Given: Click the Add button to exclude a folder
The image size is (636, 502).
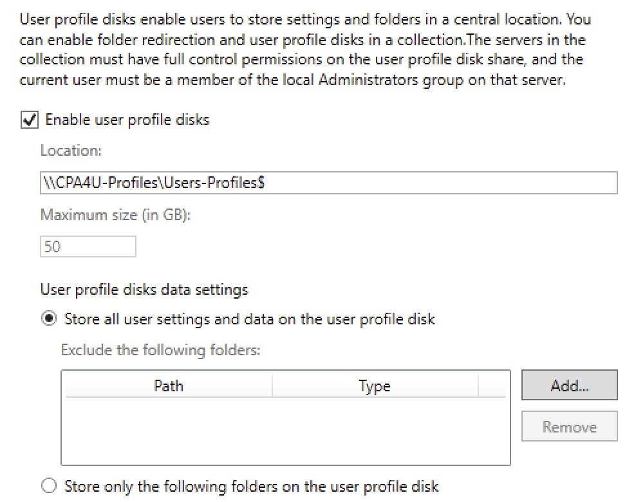Looking at the screenshot, I should 569,385.
